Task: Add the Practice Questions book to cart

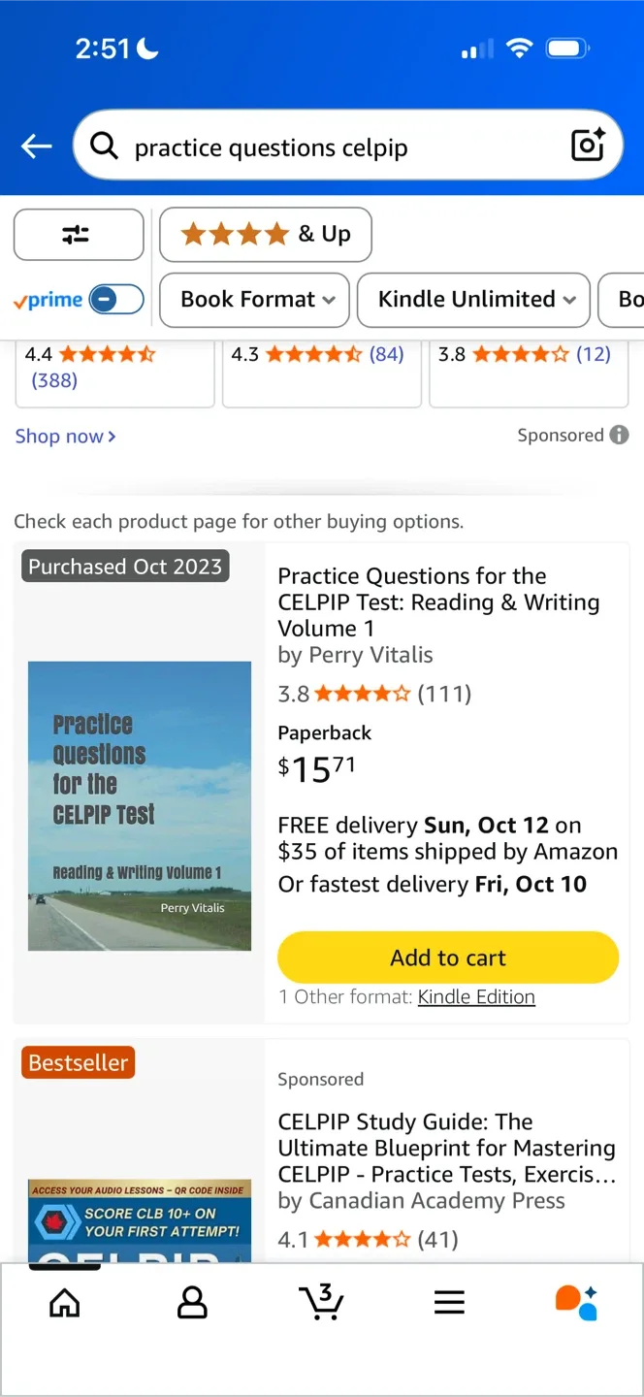Action: [x=447, y=958]
